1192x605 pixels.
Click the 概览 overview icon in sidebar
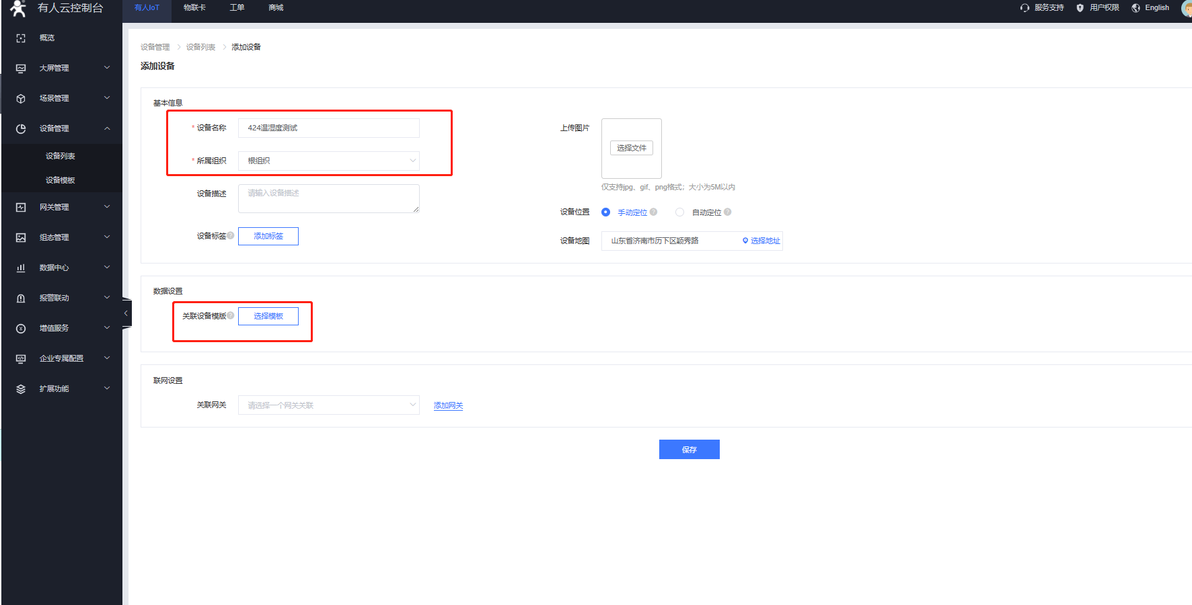[x=21, y=38]
